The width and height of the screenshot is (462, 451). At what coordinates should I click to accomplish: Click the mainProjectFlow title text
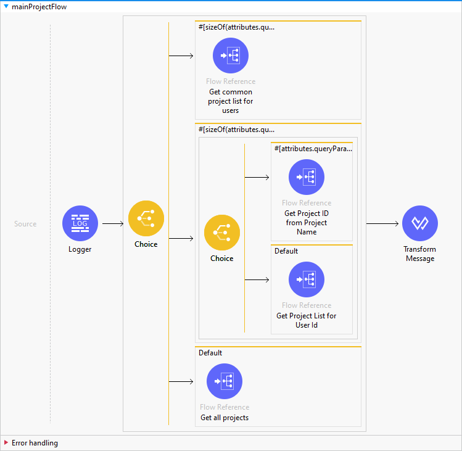coord(39,7)
